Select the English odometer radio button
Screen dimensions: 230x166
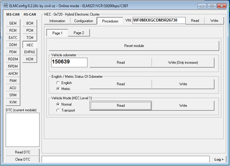coord(58,83)
